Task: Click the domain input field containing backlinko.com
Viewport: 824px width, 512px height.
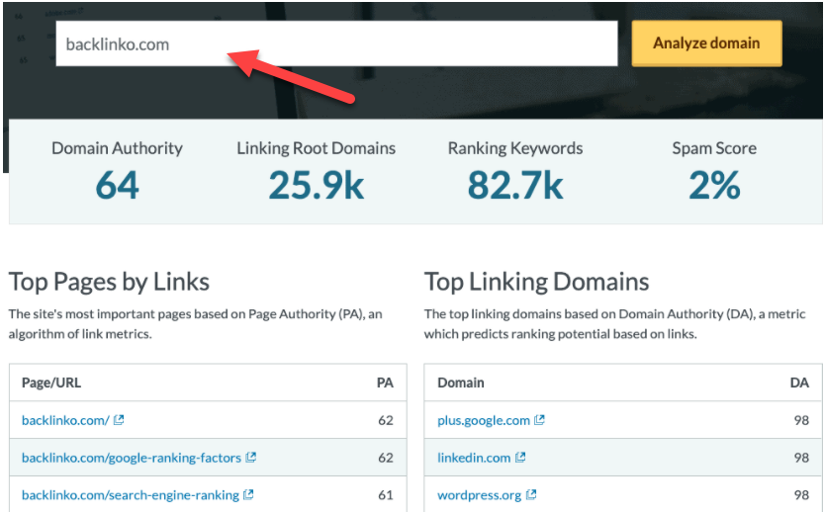Action: [336, 43]
